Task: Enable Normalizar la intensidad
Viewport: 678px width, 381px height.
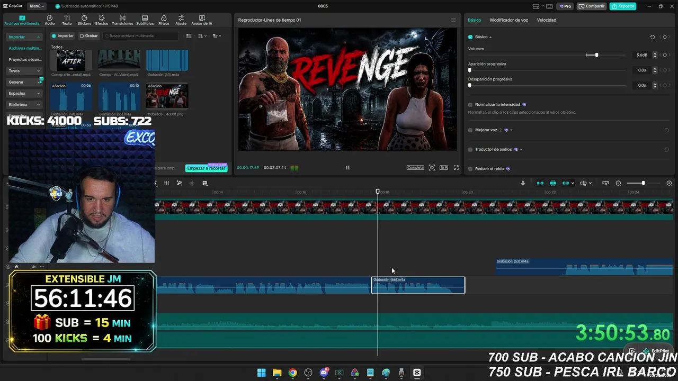Action: [x=470, y=105]
